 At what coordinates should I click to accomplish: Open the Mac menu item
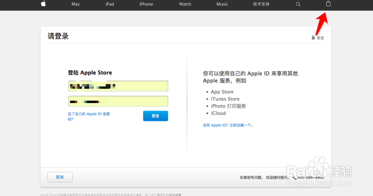tap(76, 4)
